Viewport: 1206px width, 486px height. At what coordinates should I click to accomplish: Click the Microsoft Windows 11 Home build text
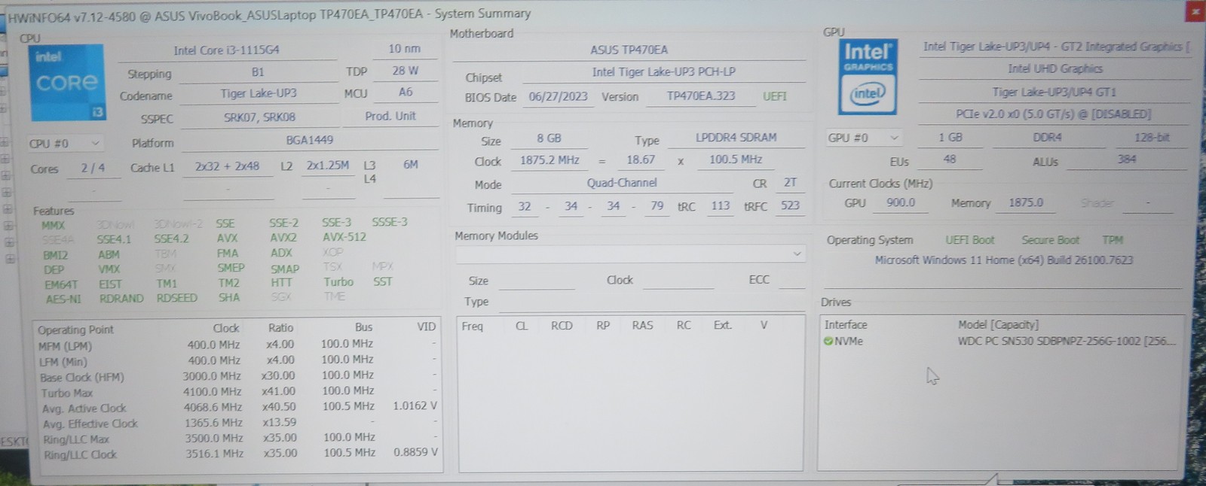coord(1003,260)
